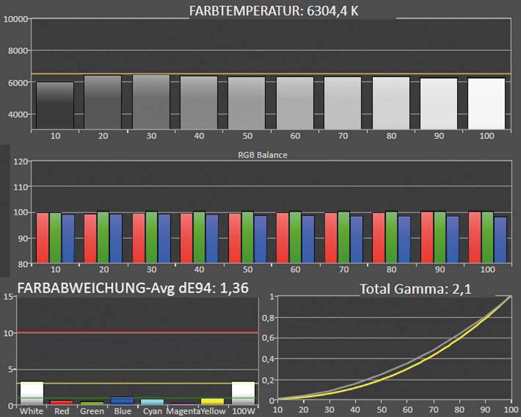Click the 4000 axis label
Screen dimensions: 521x417
(18, 114)
